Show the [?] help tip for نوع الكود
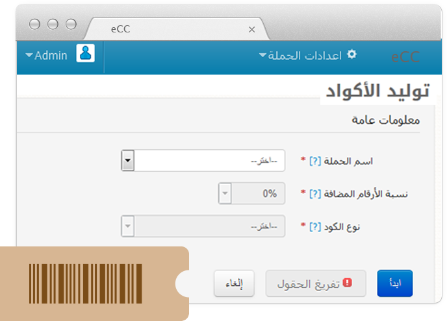The image size is (447, 321). tap(315, 227)
